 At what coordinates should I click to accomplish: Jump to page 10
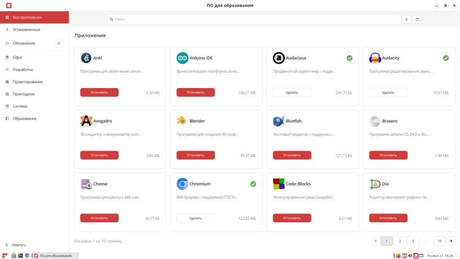coord(439,241)
